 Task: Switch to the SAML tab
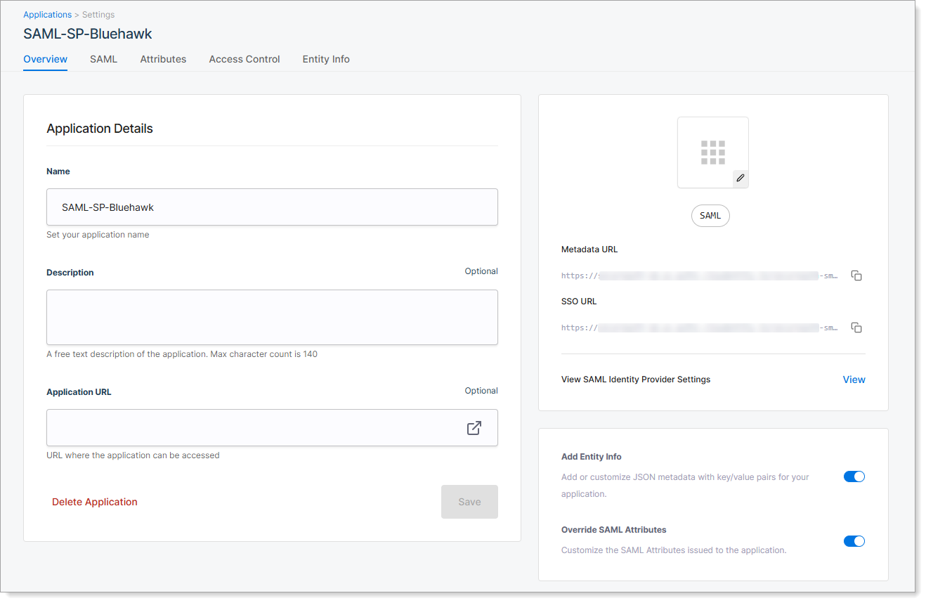click(x=103, y=59)
